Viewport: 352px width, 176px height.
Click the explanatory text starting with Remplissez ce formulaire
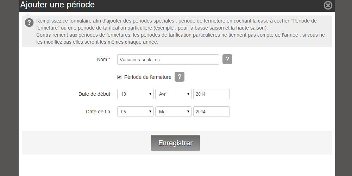point(181,31)
